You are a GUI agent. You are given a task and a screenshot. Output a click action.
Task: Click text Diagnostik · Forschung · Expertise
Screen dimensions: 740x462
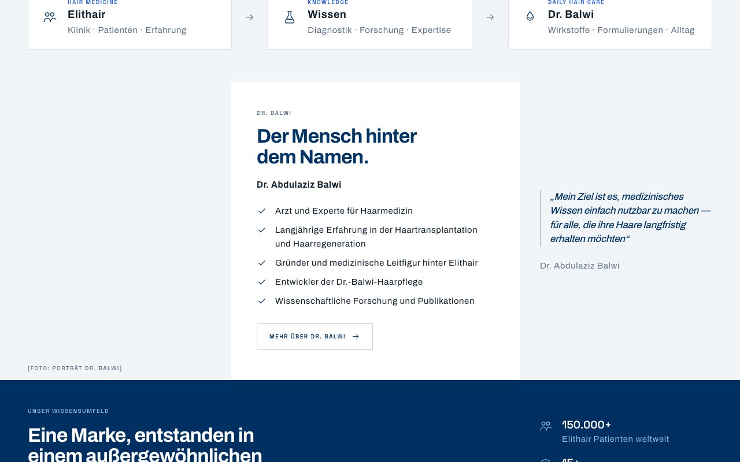(379, 31)
